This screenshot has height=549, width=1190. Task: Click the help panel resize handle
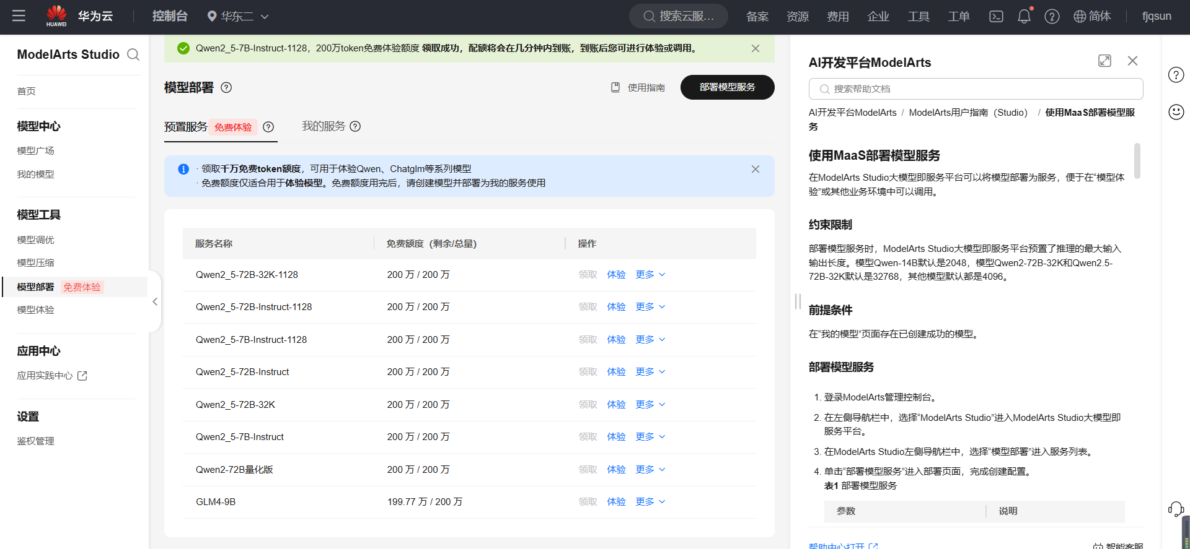click(798, 301)
